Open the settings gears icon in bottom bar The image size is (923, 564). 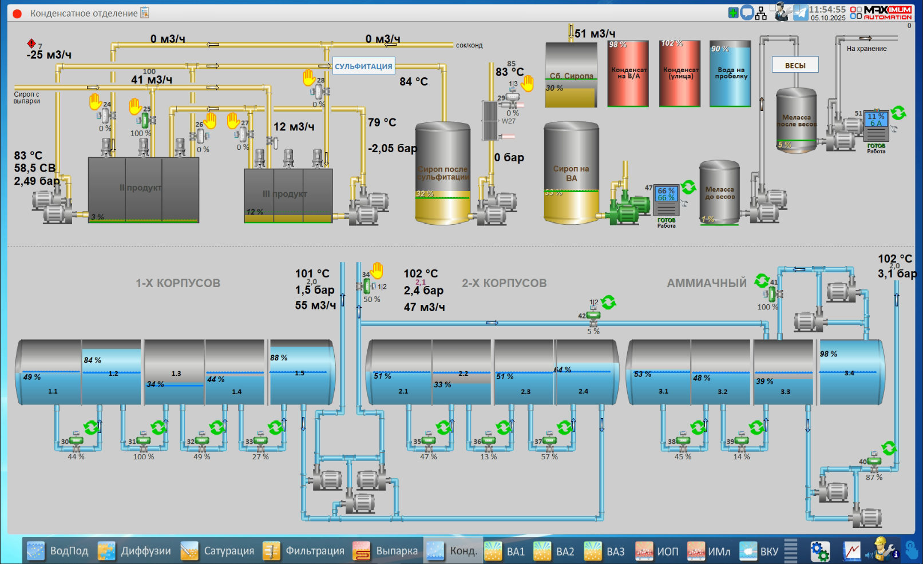click(x=819, y=551)
